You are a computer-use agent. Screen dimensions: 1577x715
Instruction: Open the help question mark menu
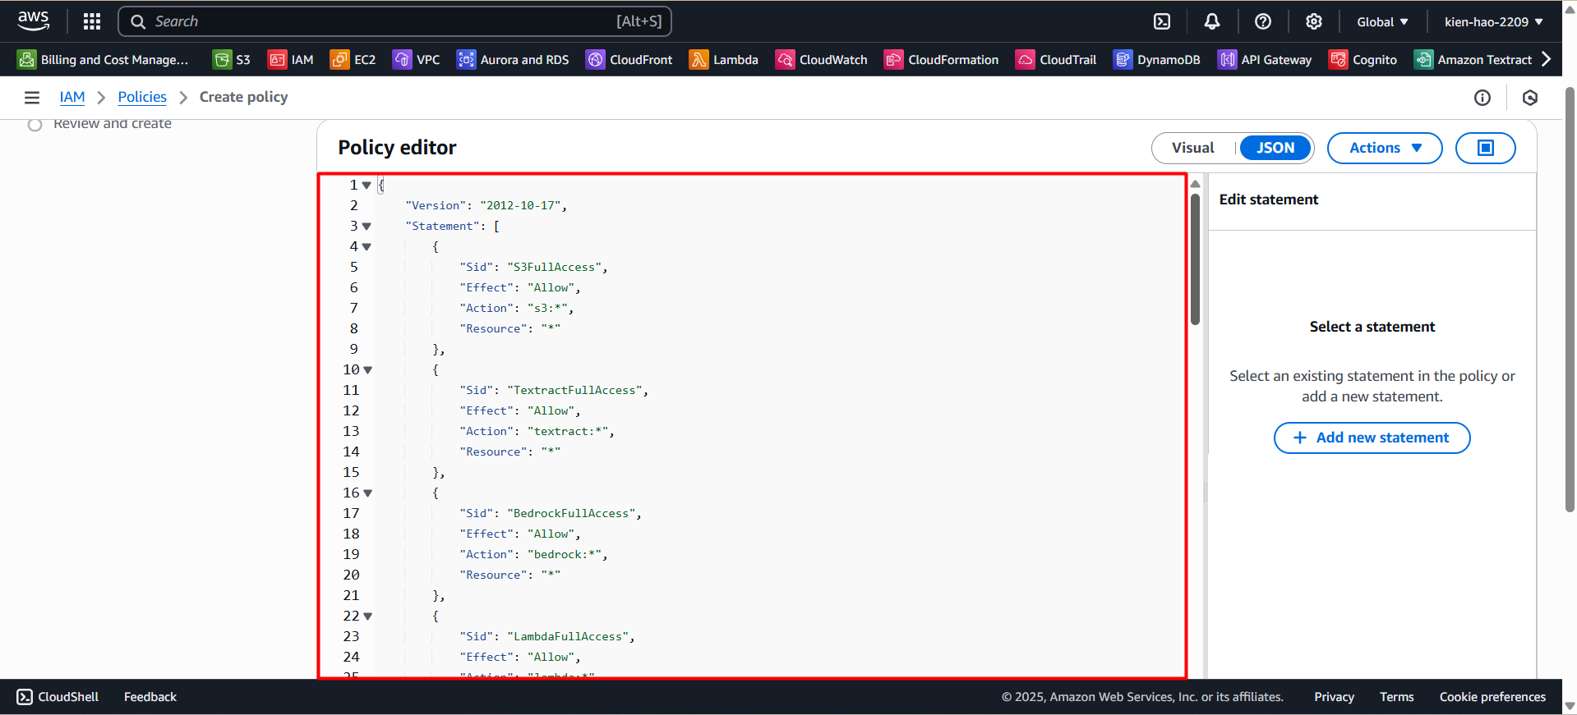(1263, 21)
